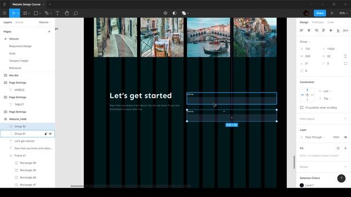Click the Fill styles four-dot icon
This screenshot has height=197, width=351.
tap(338, 148)
